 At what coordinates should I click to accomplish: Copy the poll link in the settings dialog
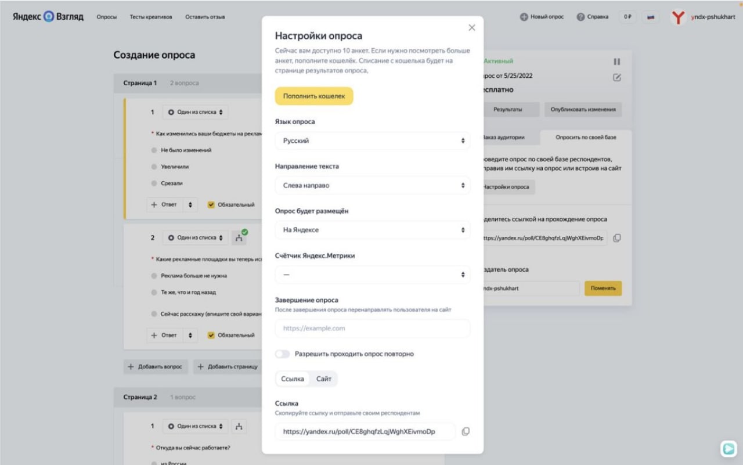click(466, 432)
